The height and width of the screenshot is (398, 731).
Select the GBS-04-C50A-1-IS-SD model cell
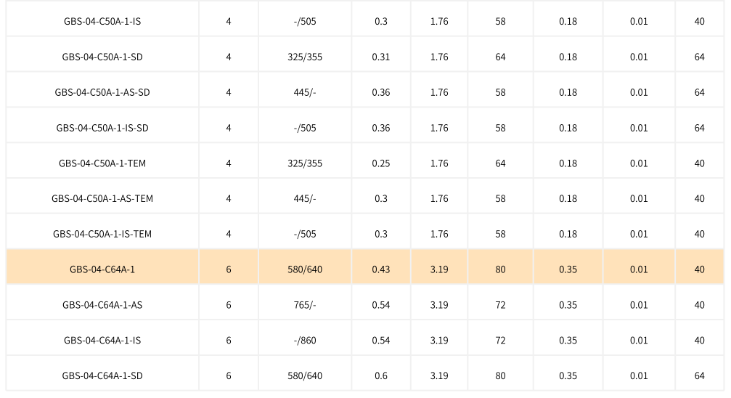[102, 128]
